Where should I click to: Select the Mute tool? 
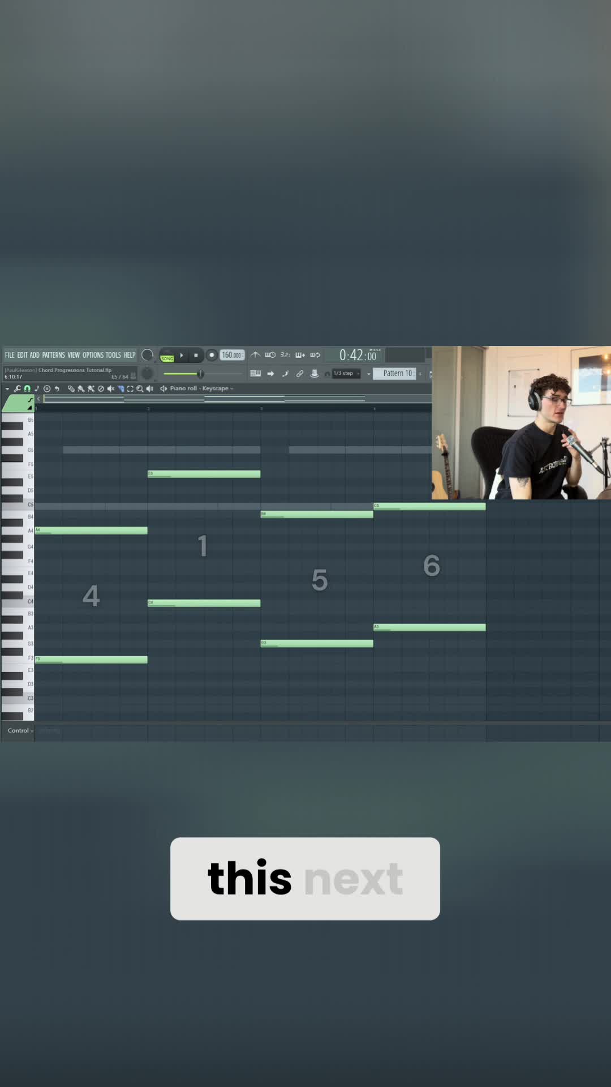pos(111,388)
